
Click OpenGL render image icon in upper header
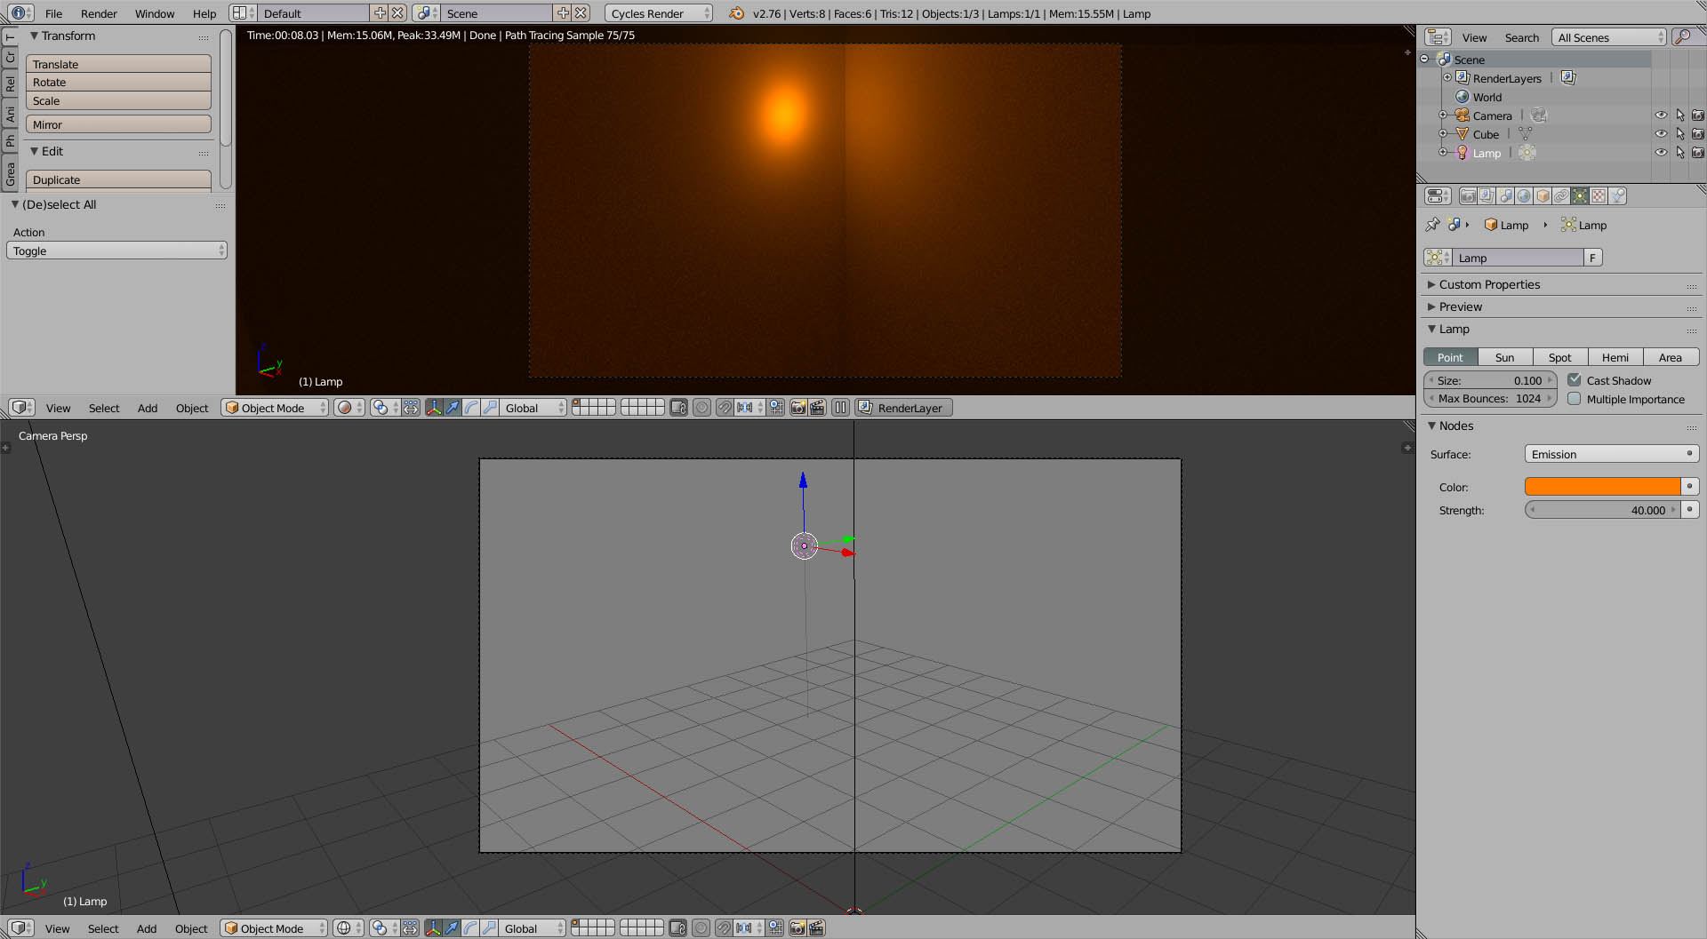(798, 408)
